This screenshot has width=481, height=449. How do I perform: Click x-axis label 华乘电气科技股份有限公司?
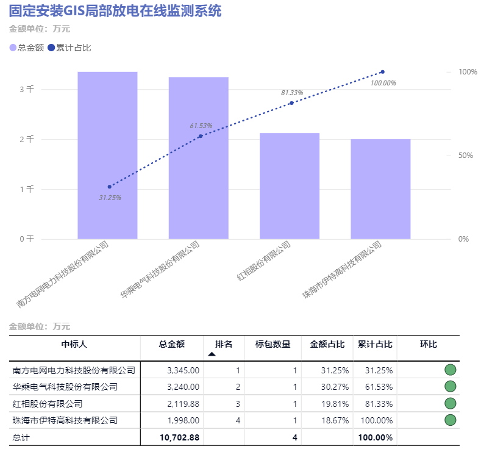[160, 269]
